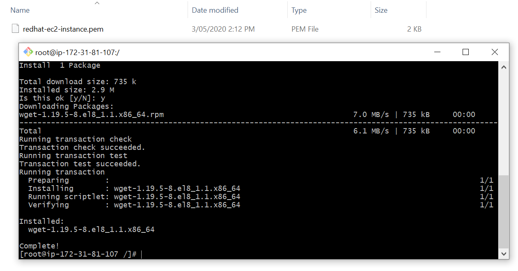This screenshot has width=518, height=271.
Task: Click the 3/05/2020 2:12 PM date cell
Action: point(223,29)
